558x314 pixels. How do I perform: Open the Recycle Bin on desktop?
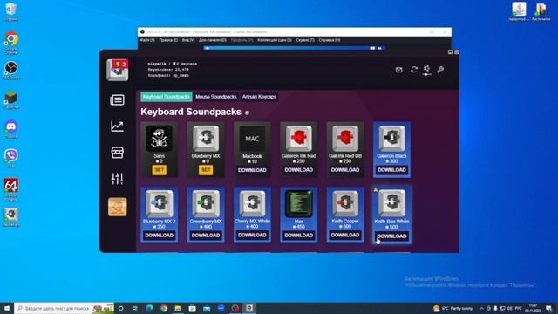click(11, 11)
